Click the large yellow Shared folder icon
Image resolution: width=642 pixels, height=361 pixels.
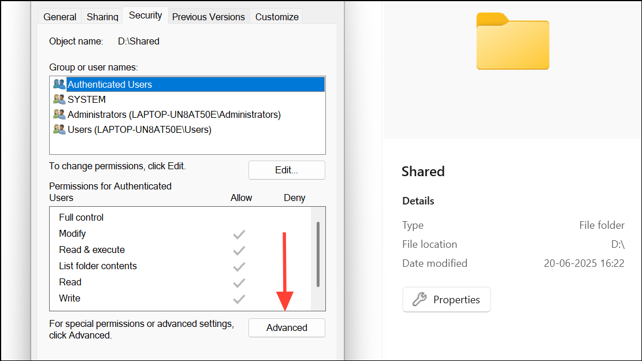point(513,41)
